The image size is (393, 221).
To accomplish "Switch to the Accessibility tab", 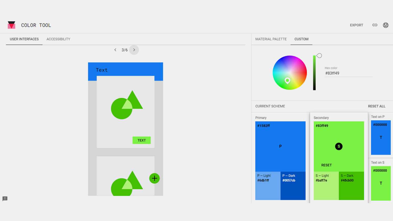I will 58,39.
